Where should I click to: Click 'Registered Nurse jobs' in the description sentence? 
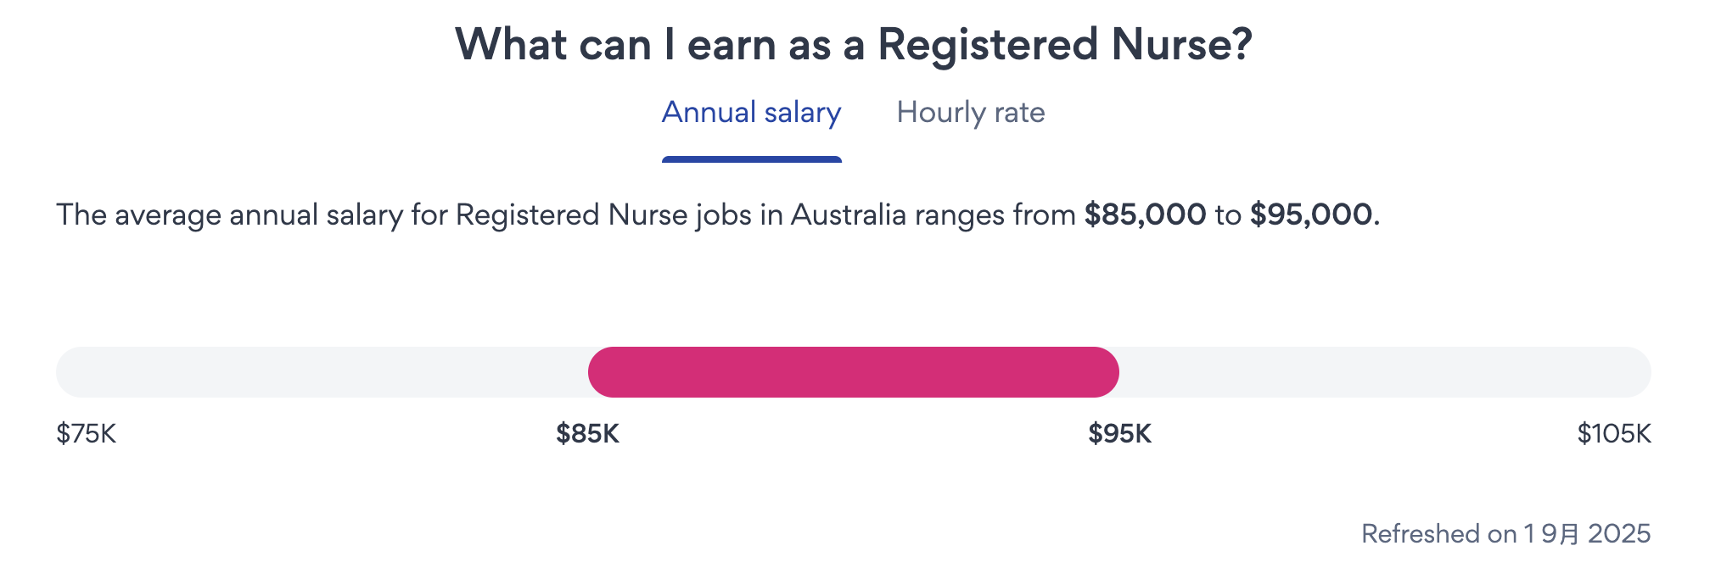(603, 214)
